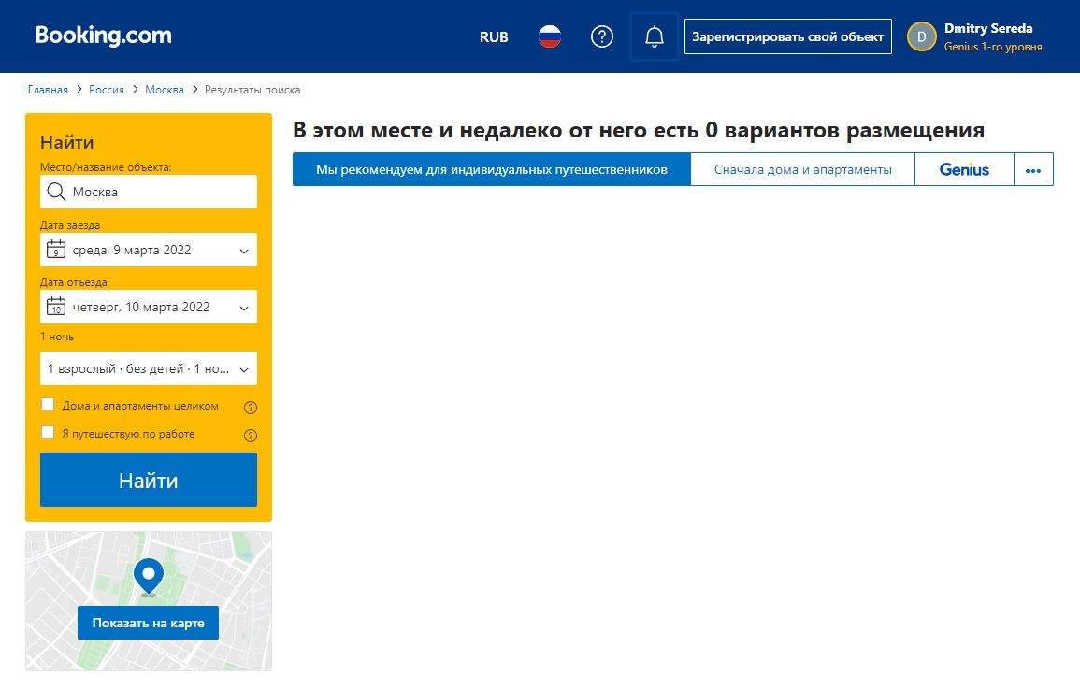Open the help question mark icon

coord(602,36)
